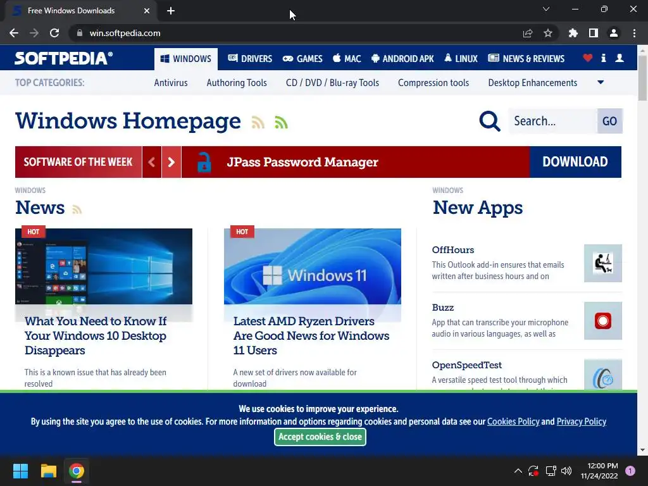Screen dimensions: 648x486
Task: Share this page via the share icon
Action: pos(528,33)
